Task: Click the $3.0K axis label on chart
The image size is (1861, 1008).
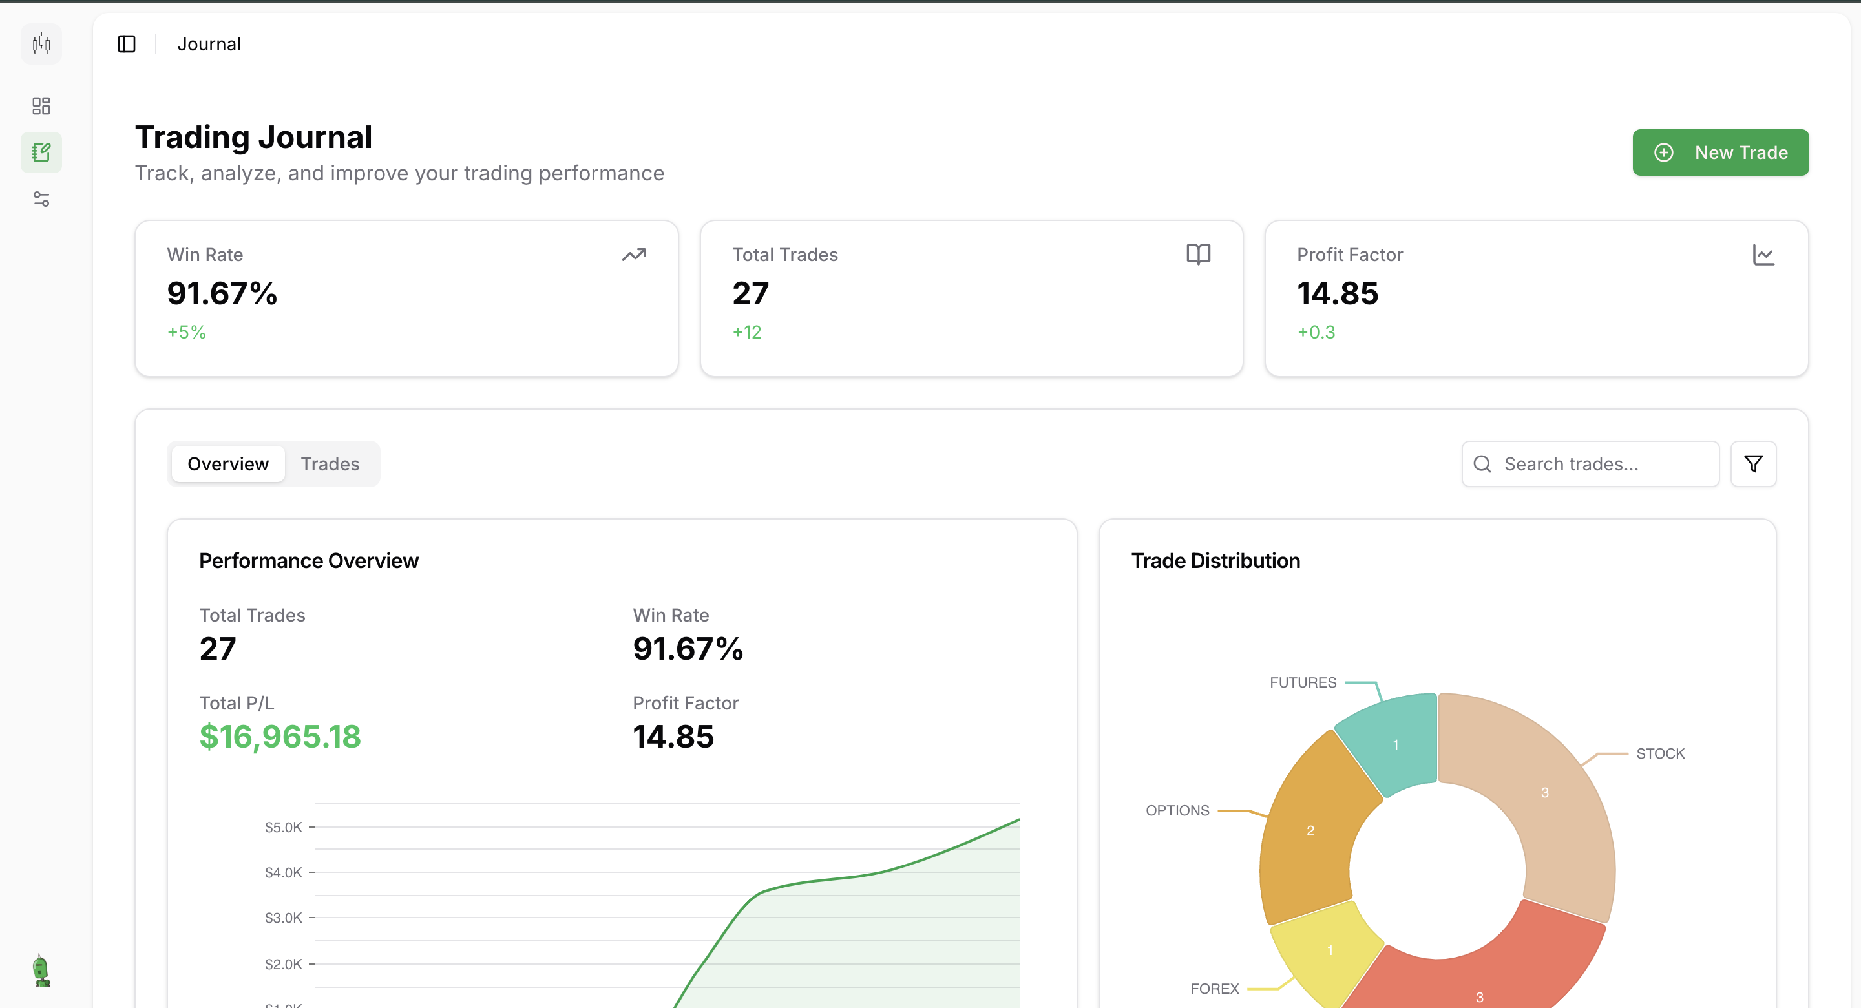Action: 283,918
